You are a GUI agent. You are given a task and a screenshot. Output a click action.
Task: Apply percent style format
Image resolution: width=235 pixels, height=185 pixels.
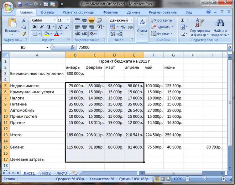(123, 27)
